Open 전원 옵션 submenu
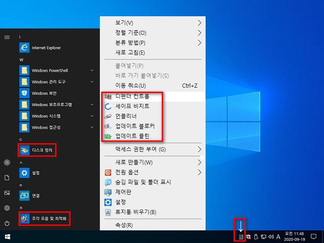The image size is (324, 243). [x=153, y=172]
